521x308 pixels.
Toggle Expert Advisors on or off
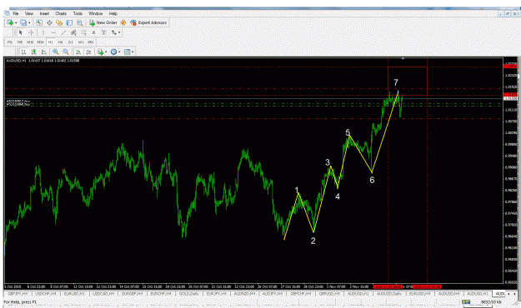(x=148, y=22)
